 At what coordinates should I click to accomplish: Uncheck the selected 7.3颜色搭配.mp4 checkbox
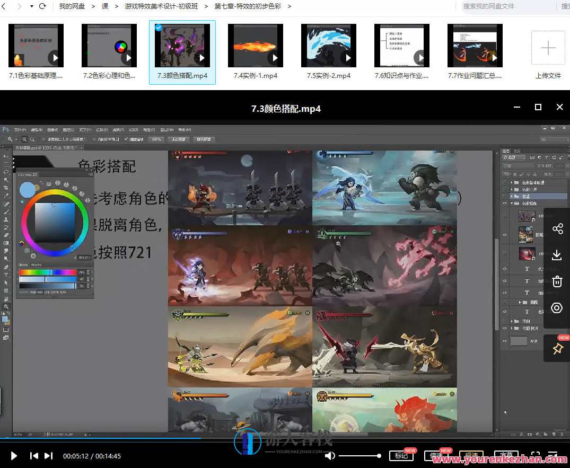pyautogui.click(x=158, y=28)
